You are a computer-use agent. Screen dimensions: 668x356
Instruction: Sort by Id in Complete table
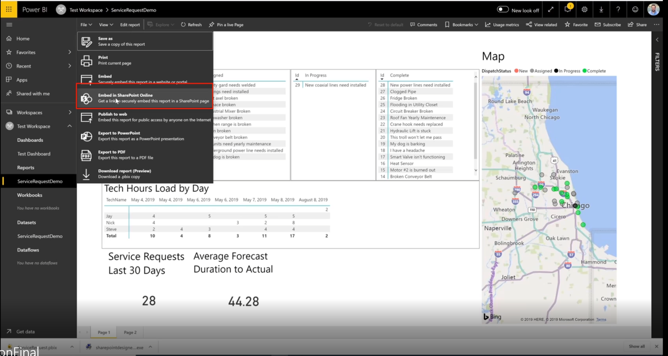[x=382, y=75]
